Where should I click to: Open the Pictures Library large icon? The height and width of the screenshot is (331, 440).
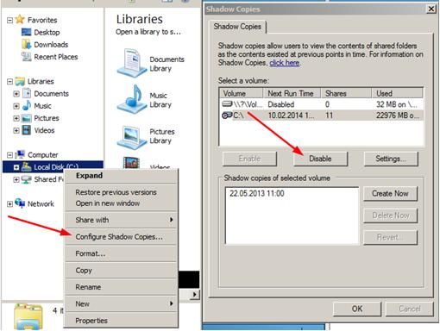point(132,137)
